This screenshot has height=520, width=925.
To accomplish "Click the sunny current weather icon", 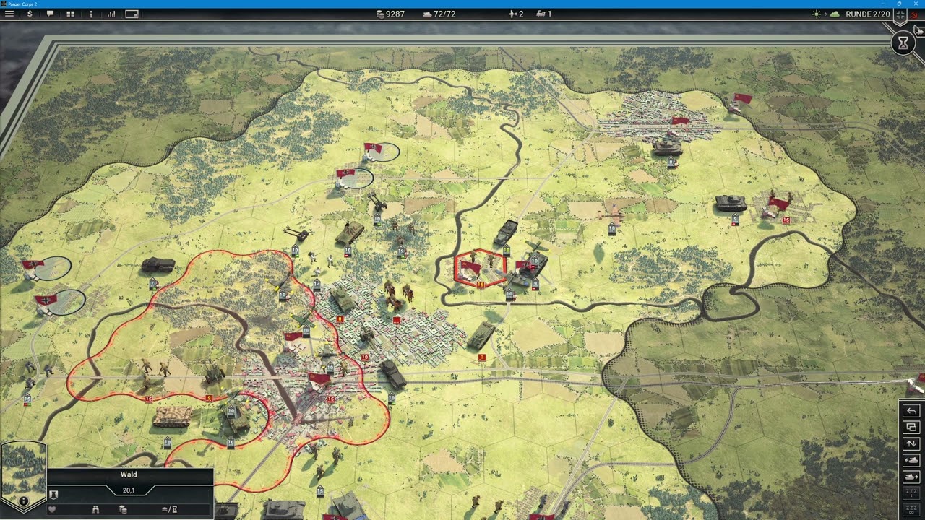I will tap(817, 14).
